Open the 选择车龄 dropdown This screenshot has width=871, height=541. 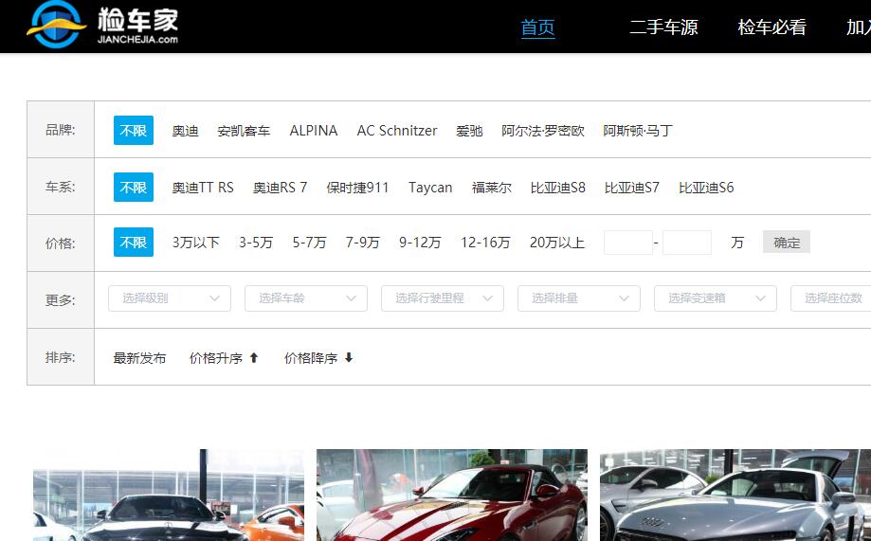coord(306,298)
